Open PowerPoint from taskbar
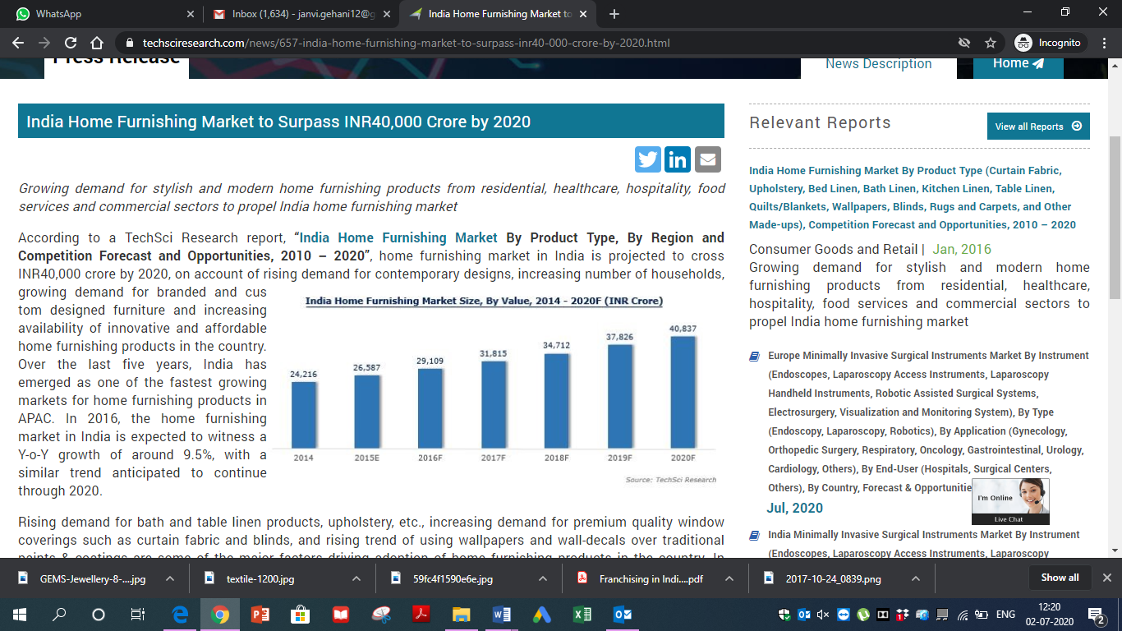The image size is (1122, 631). [260, 614]
